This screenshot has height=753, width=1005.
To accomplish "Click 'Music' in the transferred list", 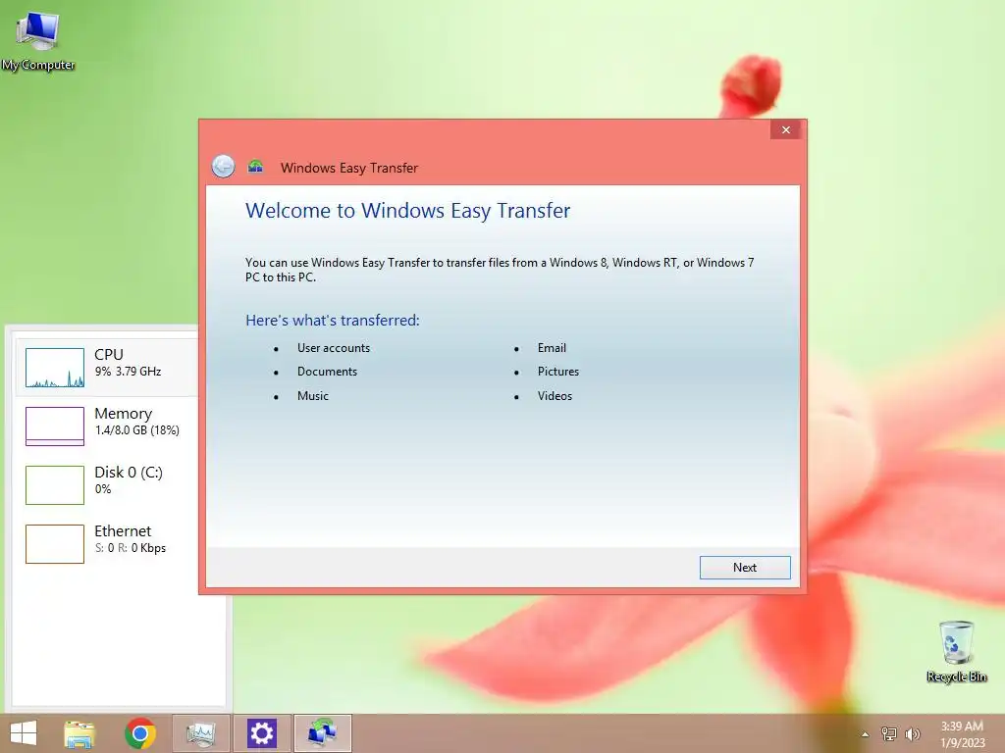I will click(313, 396).
